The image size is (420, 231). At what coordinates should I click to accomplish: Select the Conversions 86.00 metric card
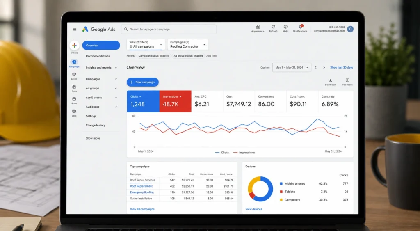coord(271,101)
